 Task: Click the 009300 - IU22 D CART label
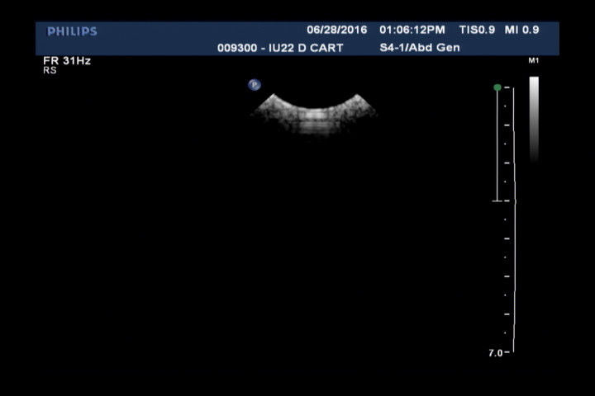point(280,48)
